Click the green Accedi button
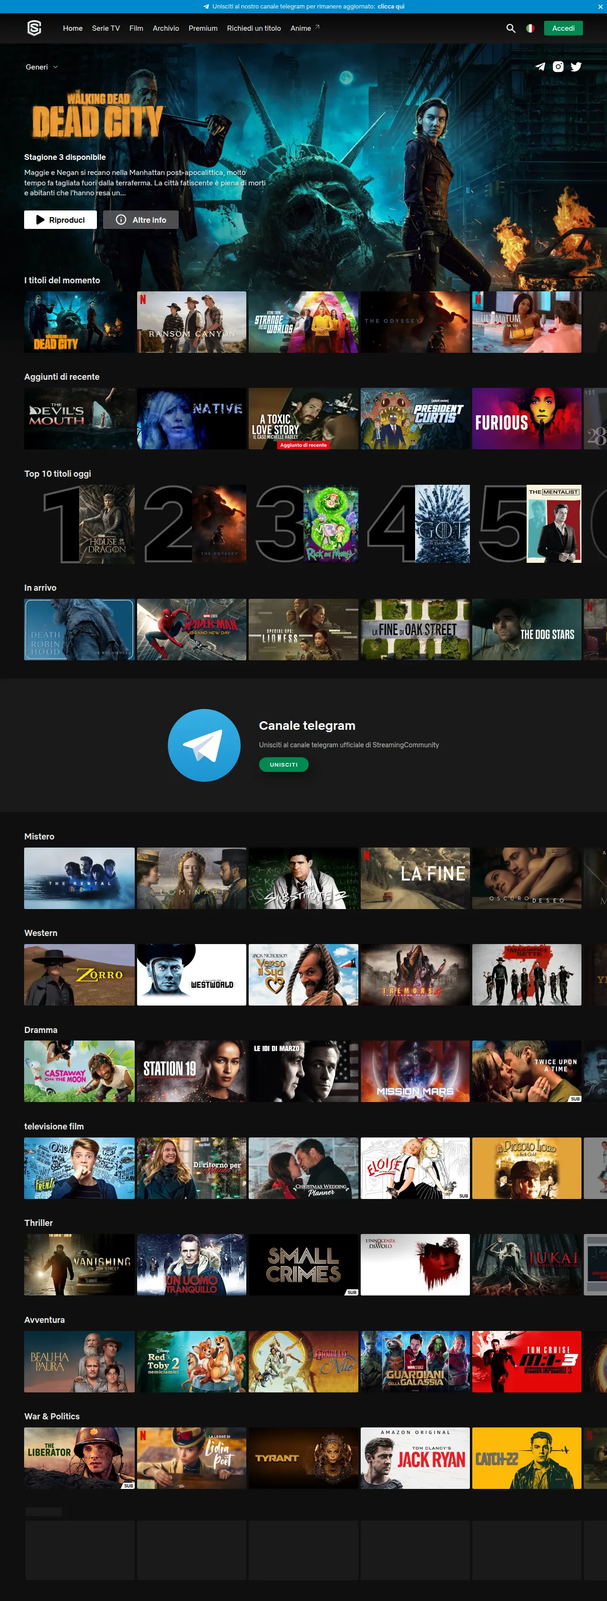Image resolution: width=607 pixels, height=1601 pixels. pyautogui.click(x=563, y=28)
